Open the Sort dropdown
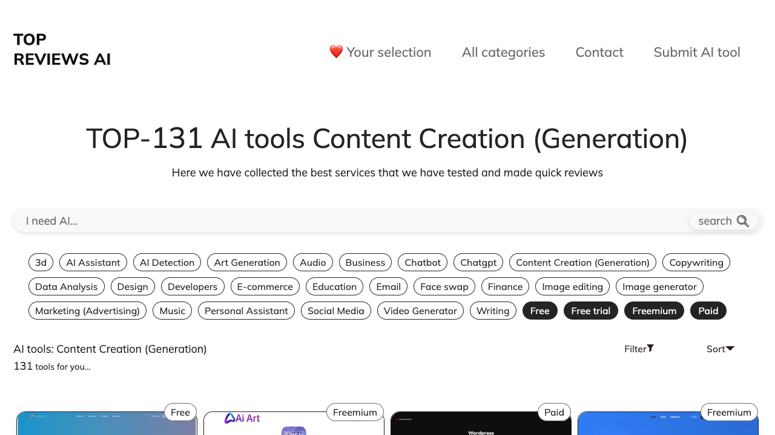775x435 pixels. coord(720,349)
